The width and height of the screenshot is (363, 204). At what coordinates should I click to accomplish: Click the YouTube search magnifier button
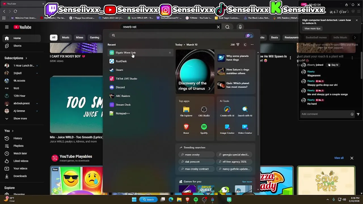pyautogui.click(x=227, y=27)
